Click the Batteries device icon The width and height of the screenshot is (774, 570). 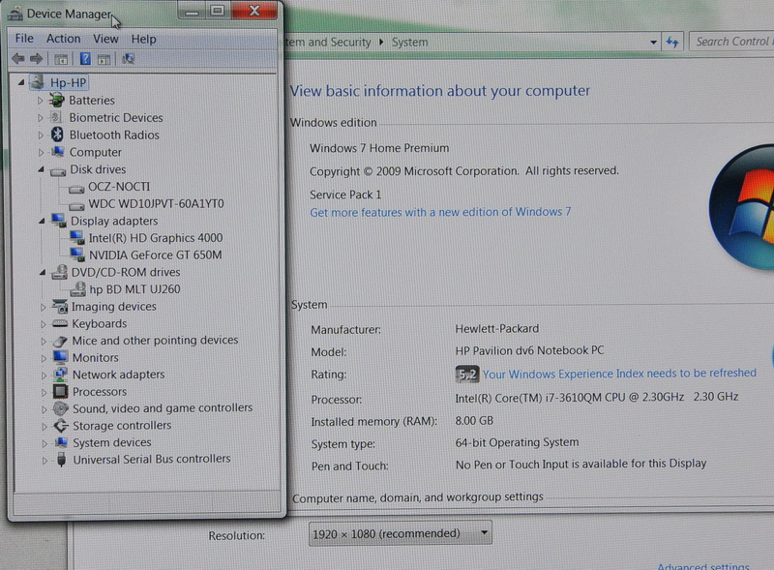pyautogui.click(x=57, y=101)
